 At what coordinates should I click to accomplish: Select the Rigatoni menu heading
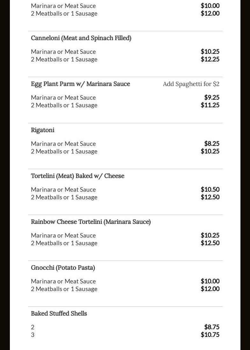tap(43, 130)
